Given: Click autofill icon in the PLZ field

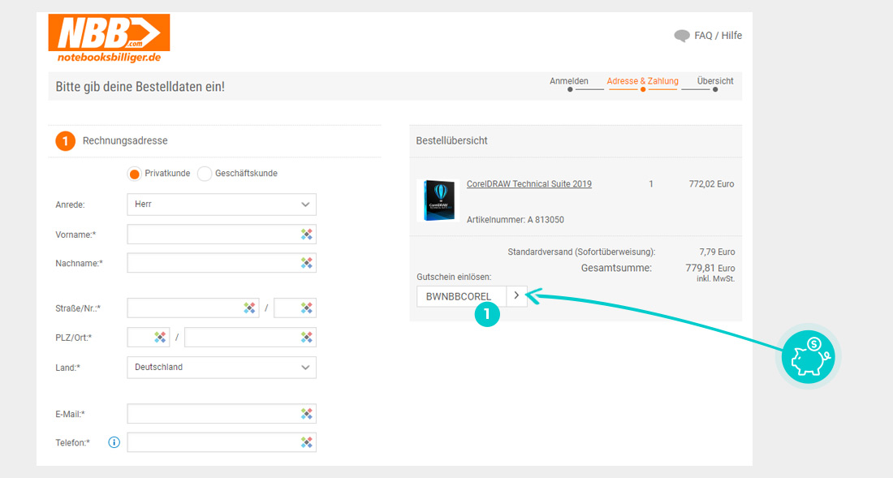Looking at the screenshot, I should [160, 337].
